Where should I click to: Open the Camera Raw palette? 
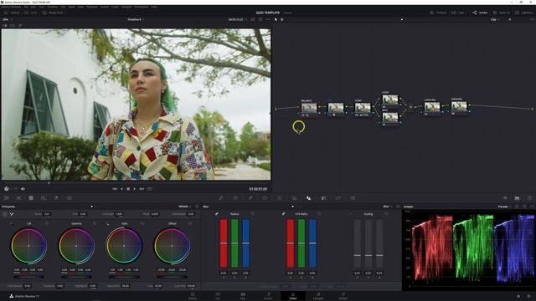point(6,198)
